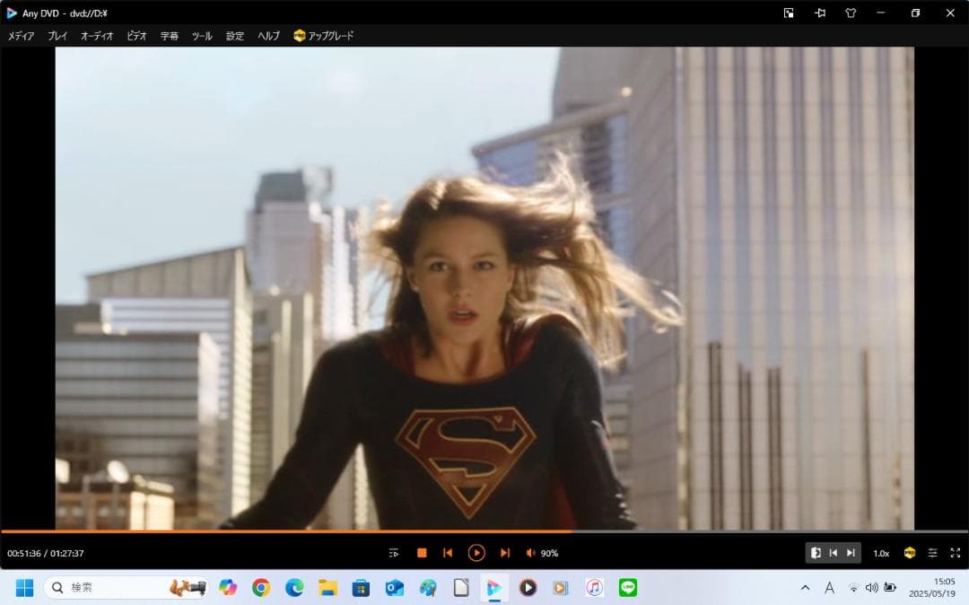Open the equalizer adjustments icon

932,553
